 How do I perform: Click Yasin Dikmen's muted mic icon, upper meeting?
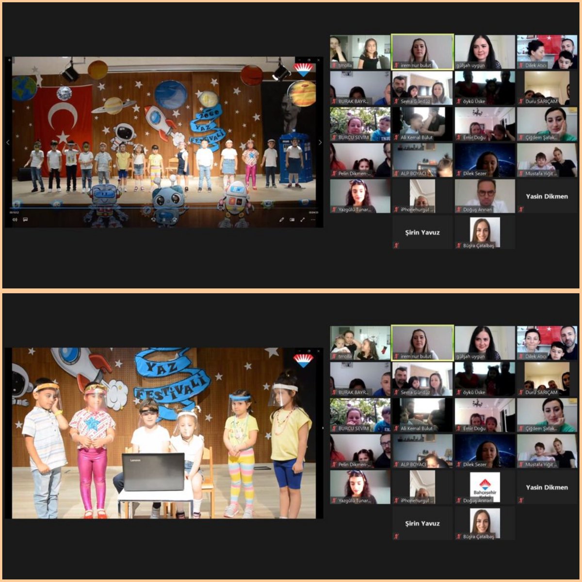pos(520,210)
